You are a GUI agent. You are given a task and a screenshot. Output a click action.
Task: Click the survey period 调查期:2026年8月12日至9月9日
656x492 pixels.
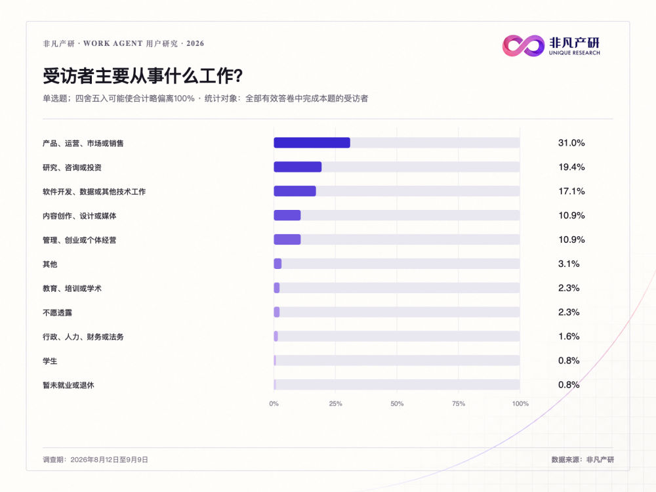click(x=95, y=460)
